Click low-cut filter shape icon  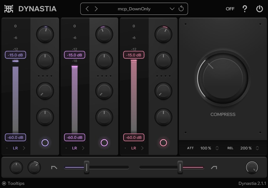click(x=54, y=168)
